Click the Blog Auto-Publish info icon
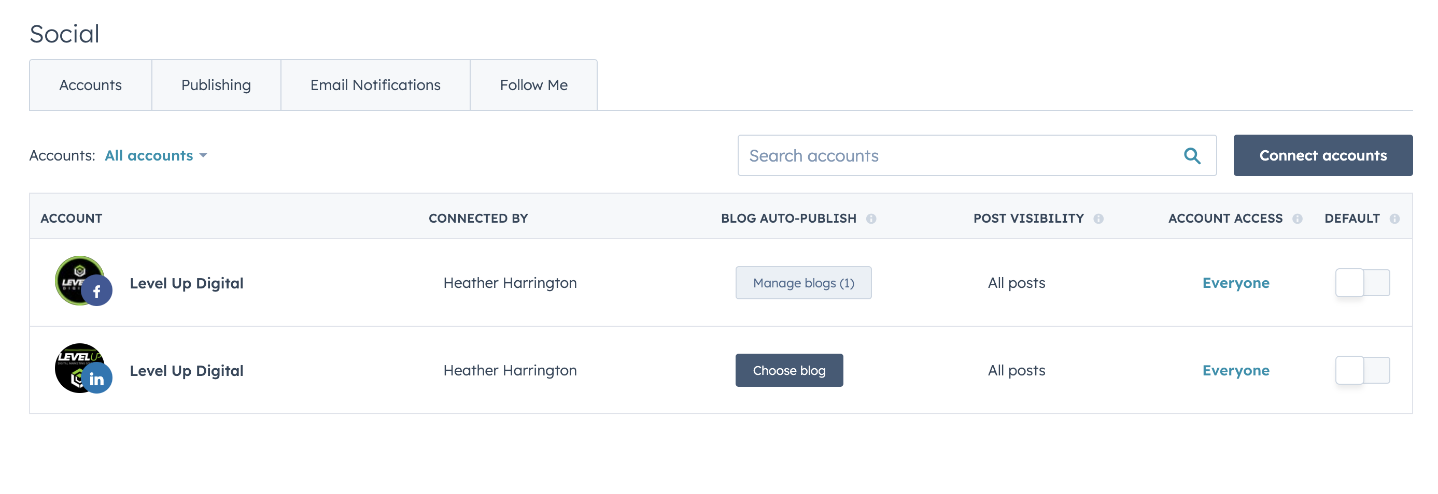 coord(871,219)
